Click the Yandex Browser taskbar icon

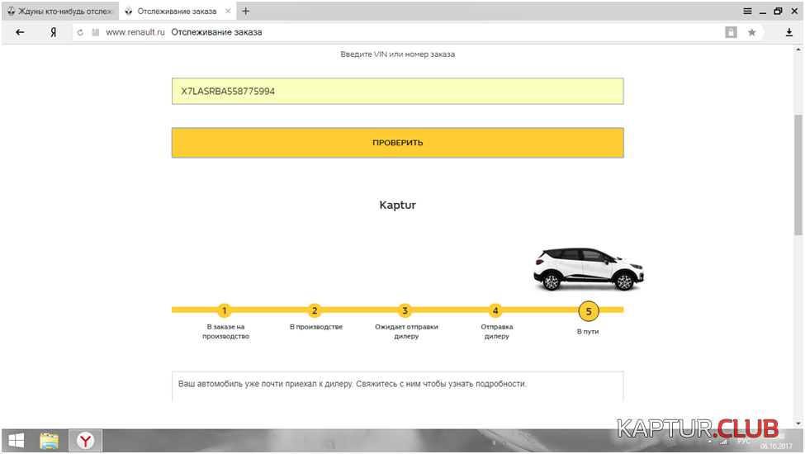pyautogui.click(x=86, y=441)
